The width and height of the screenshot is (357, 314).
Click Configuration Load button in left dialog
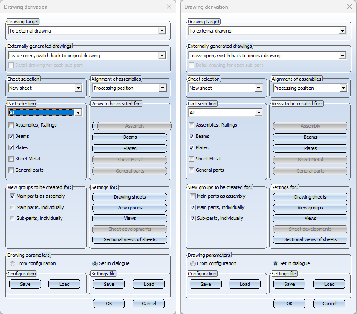[64, 284]
